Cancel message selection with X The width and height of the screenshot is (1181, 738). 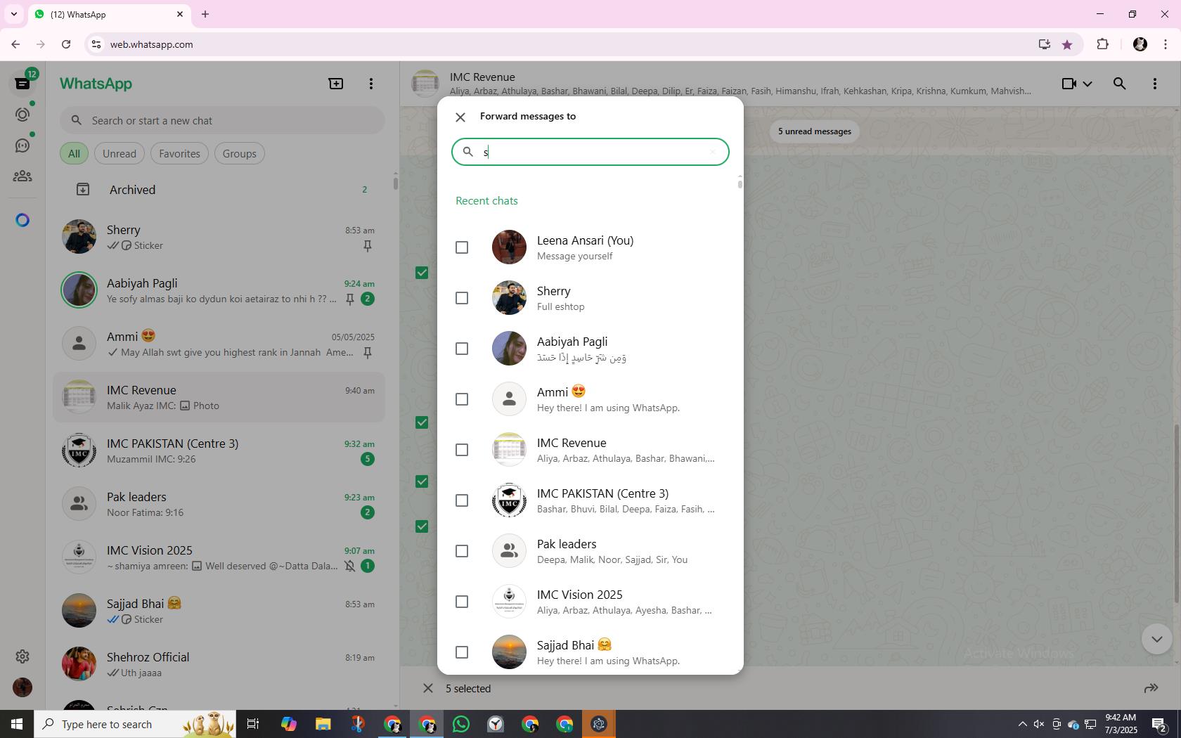pos(427,689)
